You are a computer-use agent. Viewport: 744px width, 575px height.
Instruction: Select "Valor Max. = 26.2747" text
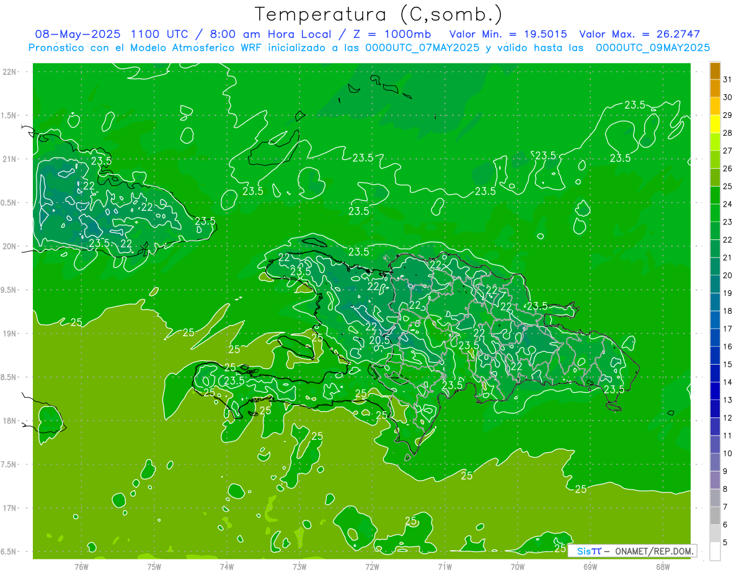pos(639,34)
